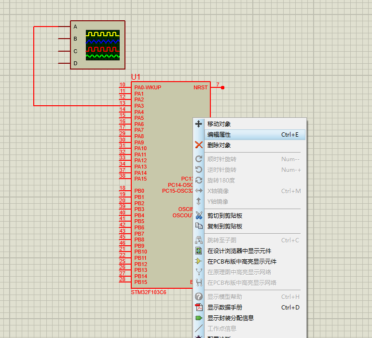Click the scissors cut to clipboard icon

(198, 216)
